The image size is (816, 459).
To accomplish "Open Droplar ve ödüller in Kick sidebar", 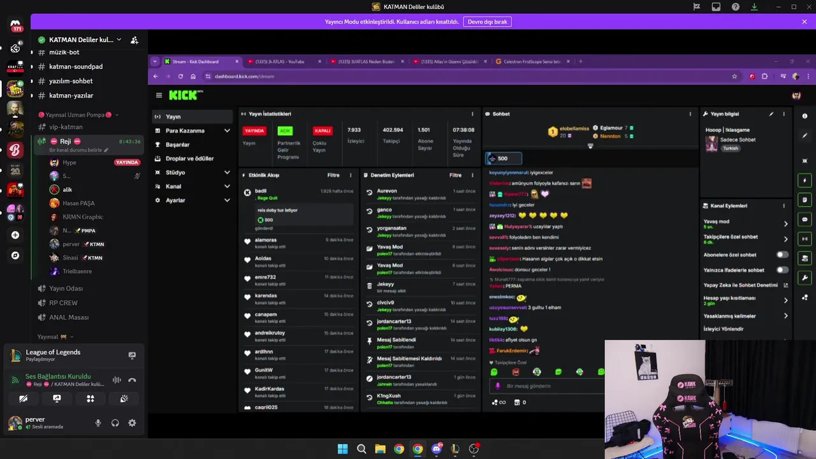I will tap(193, 159).
